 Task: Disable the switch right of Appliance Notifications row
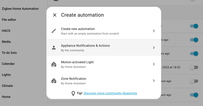(x=194, y=40)
